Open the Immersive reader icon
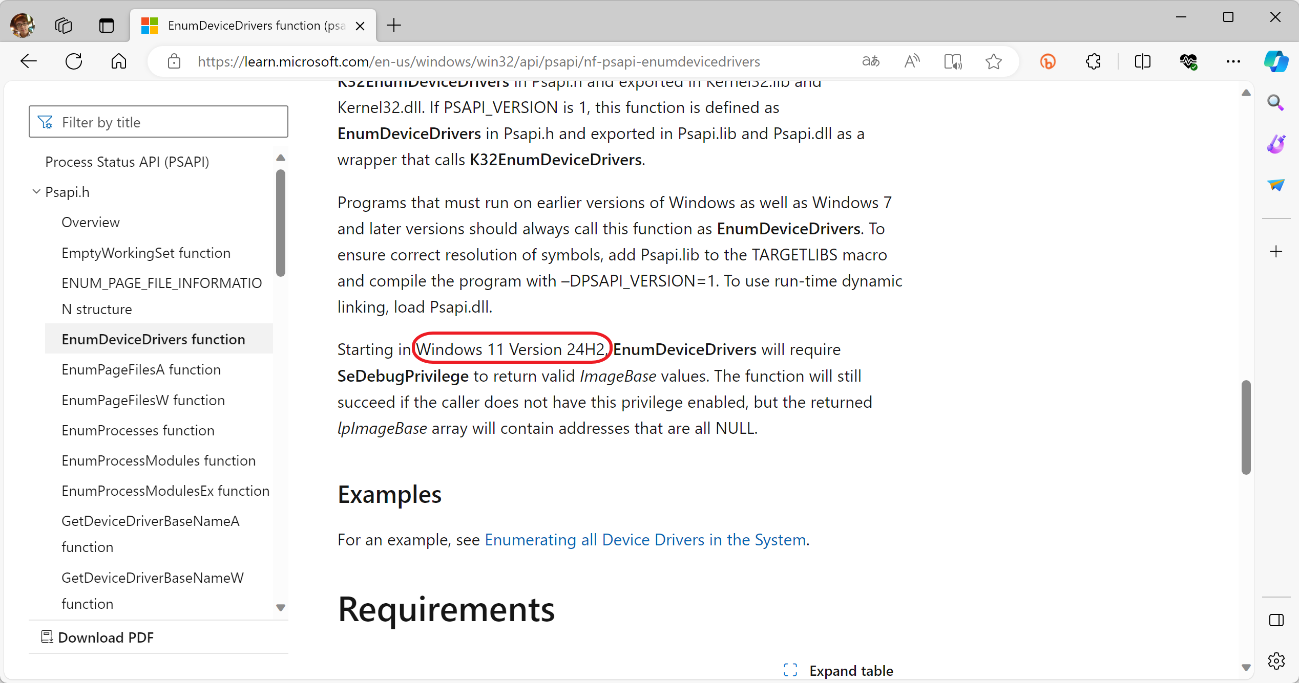Image resolution: width=1299 pixels, height=683 pixels. click(x=953, y=61)
